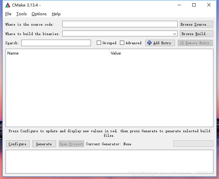Click the Add Entry plus button

(160, 43)
